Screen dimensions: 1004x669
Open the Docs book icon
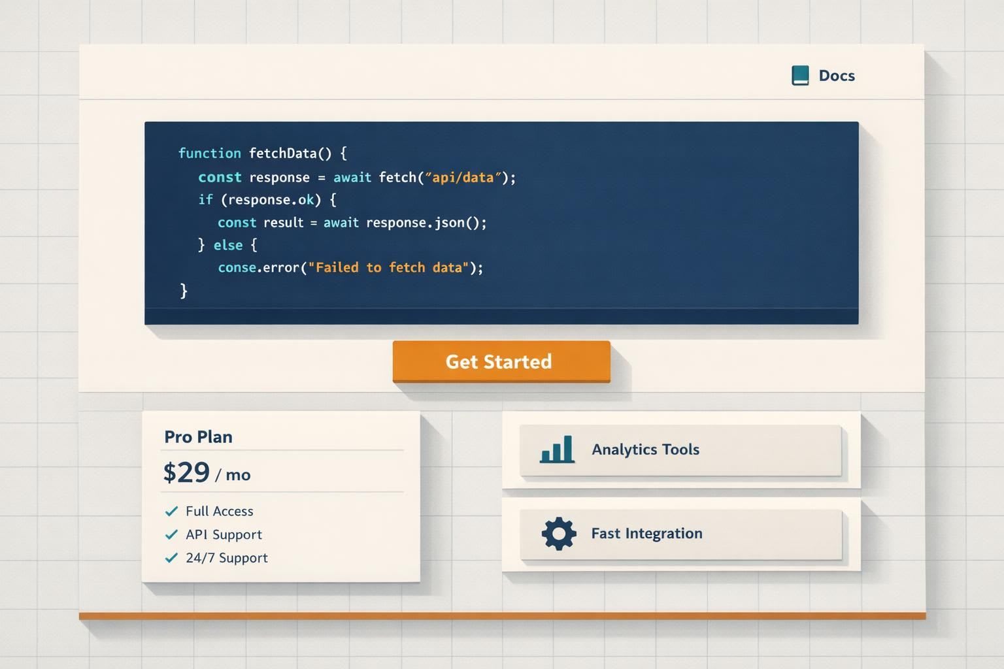[800, 76]
